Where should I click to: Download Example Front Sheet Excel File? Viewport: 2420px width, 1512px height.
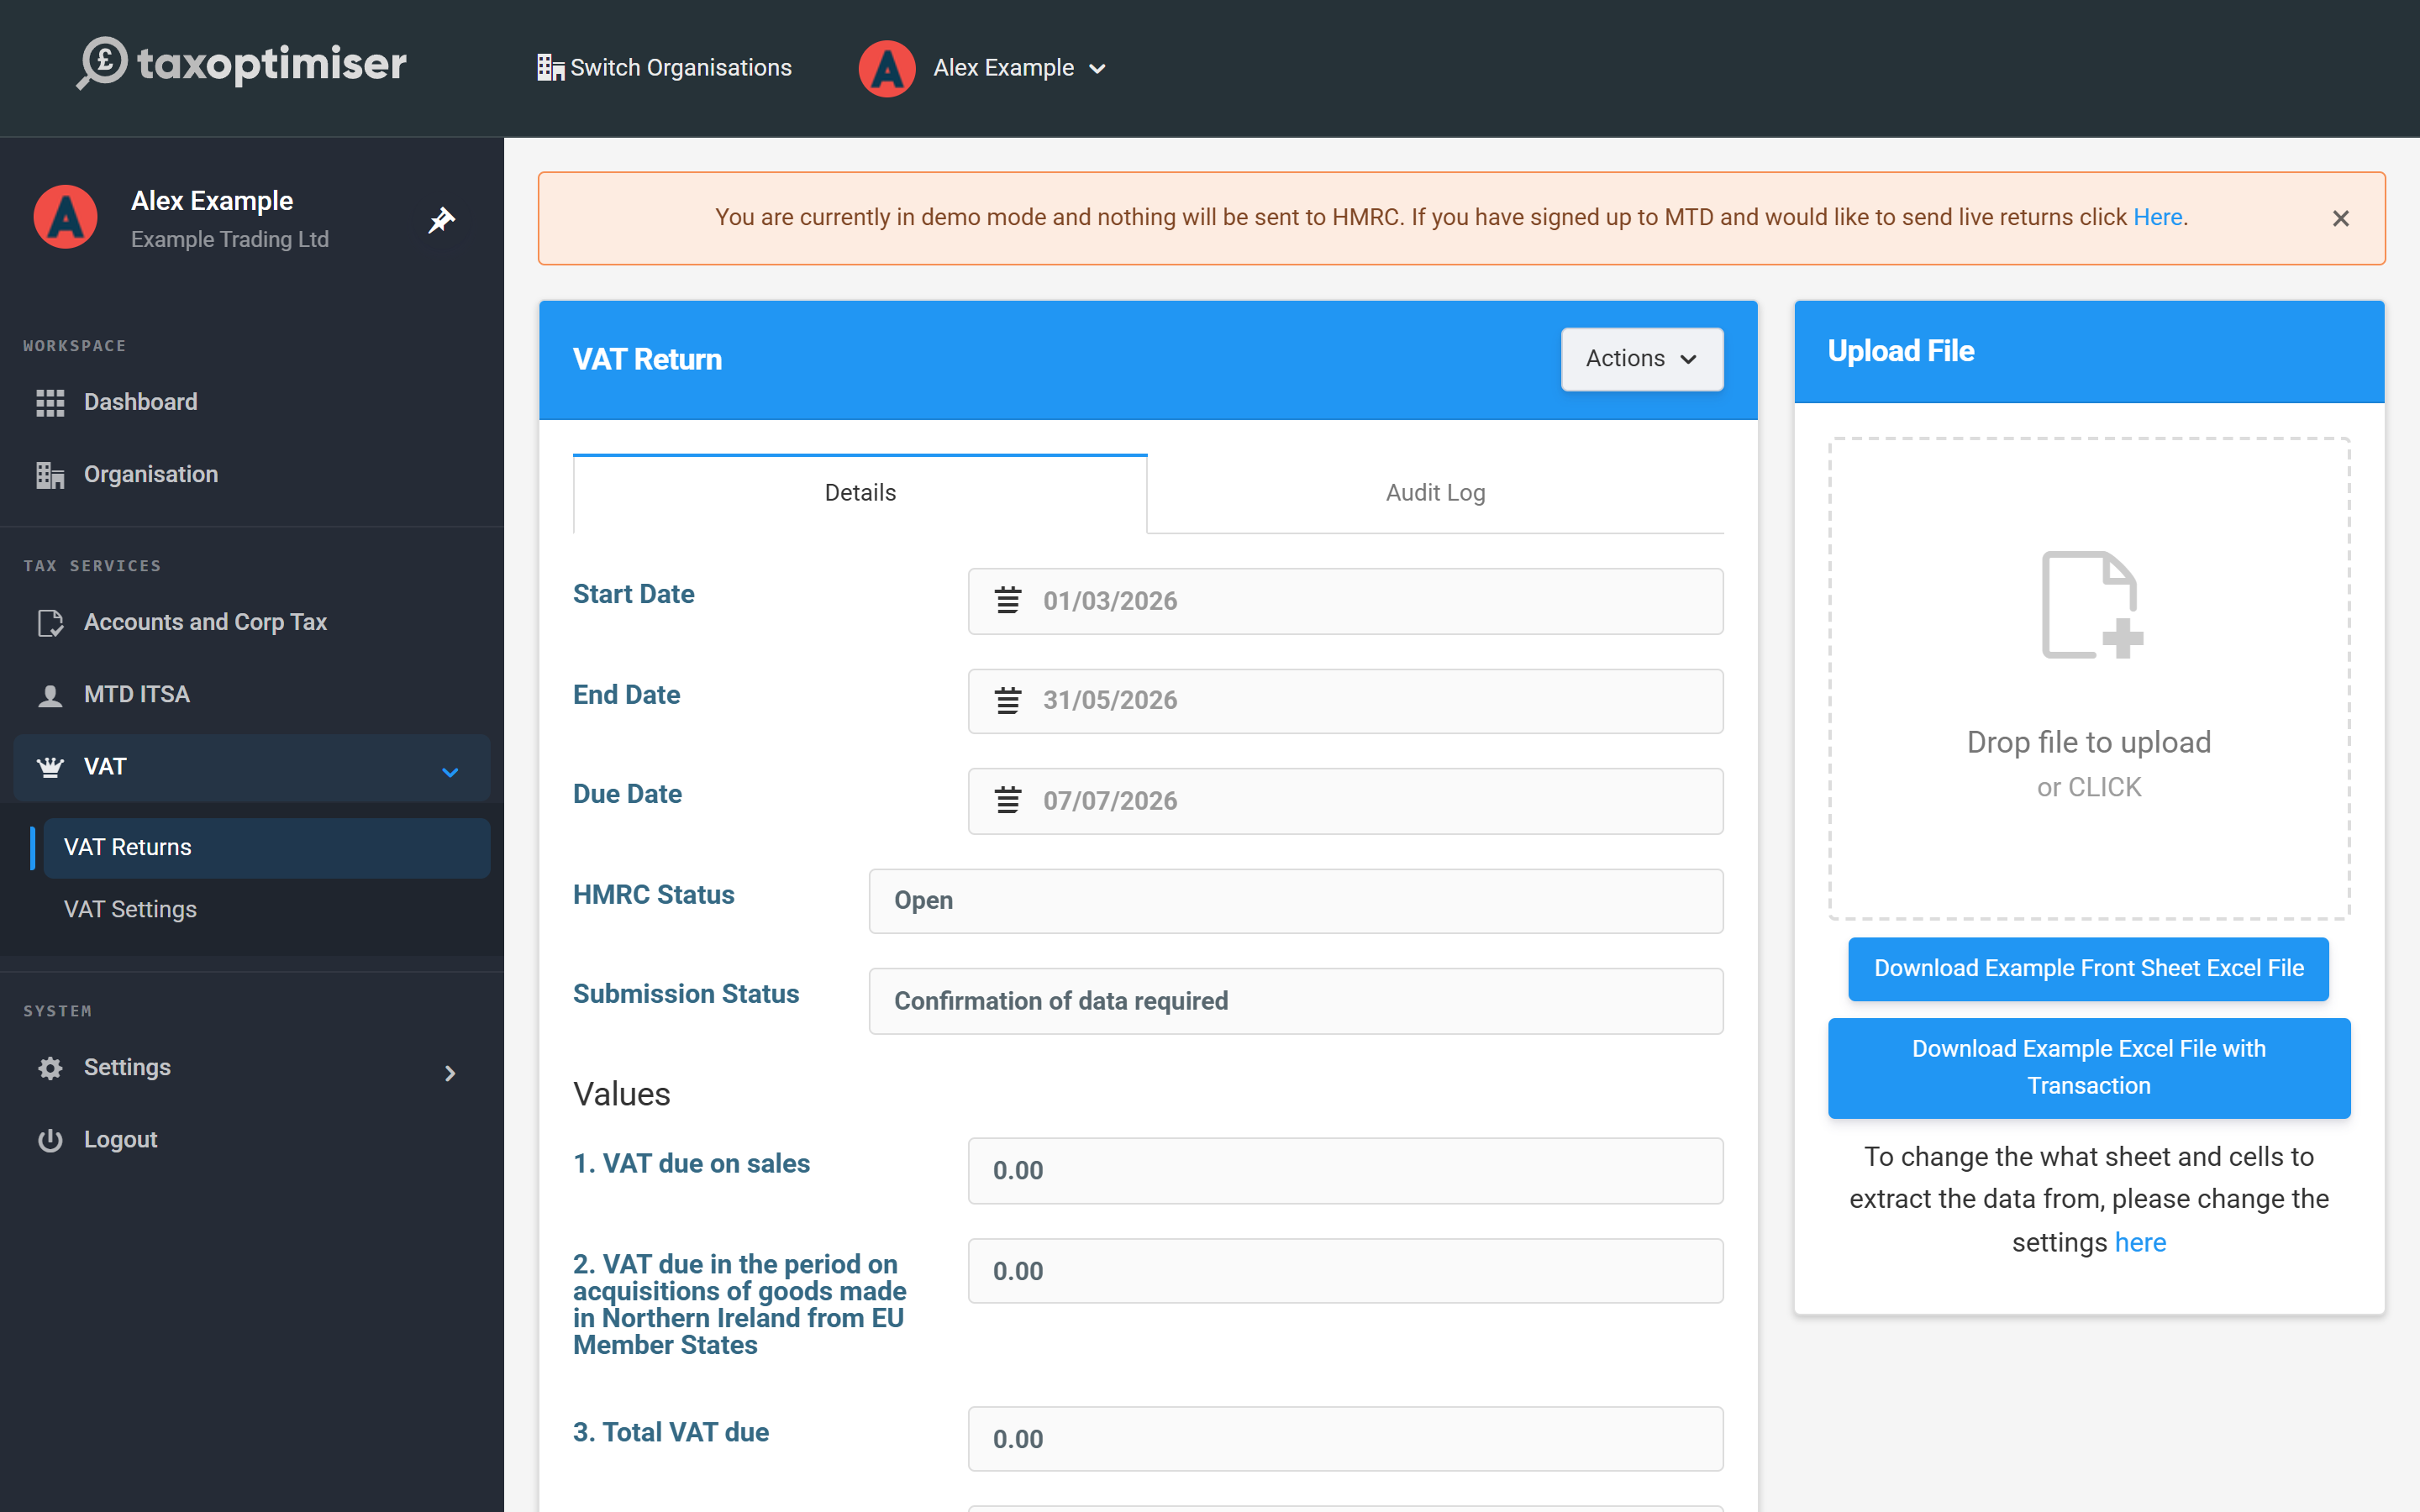(x=2088, y=968)
